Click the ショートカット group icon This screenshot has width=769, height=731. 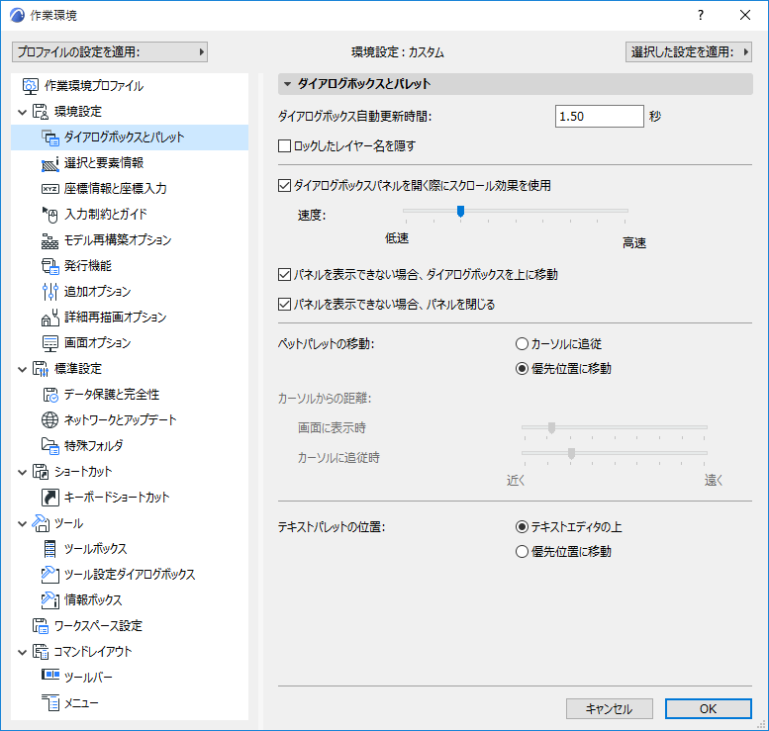[41, 472]
